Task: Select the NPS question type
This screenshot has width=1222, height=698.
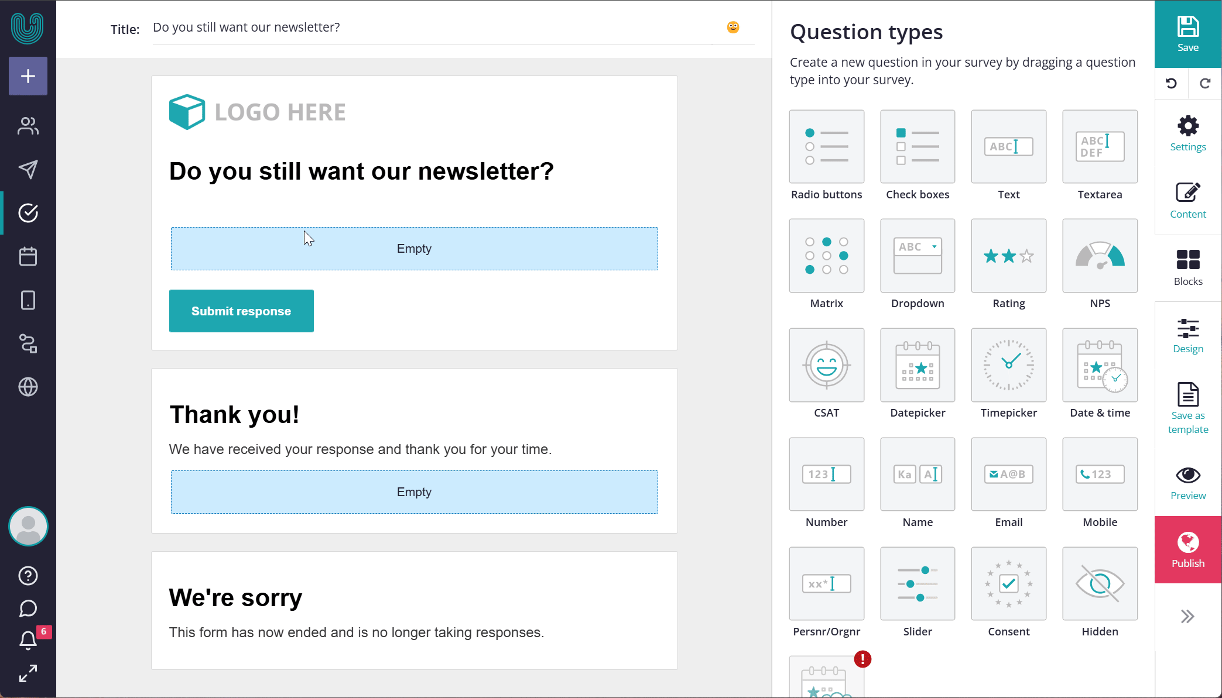Action: [x=1100, y=264]
